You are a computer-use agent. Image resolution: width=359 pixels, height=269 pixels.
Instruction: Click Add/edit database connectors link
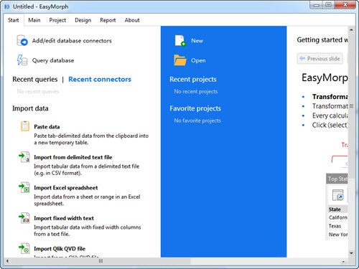click(x=72, y=41)
